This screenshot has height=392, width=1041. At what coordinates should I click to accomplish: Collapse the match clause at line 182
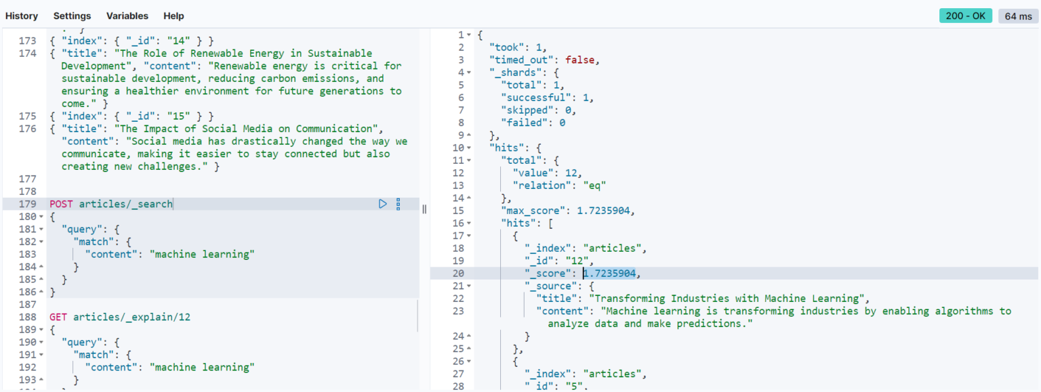tap(39, 241)
